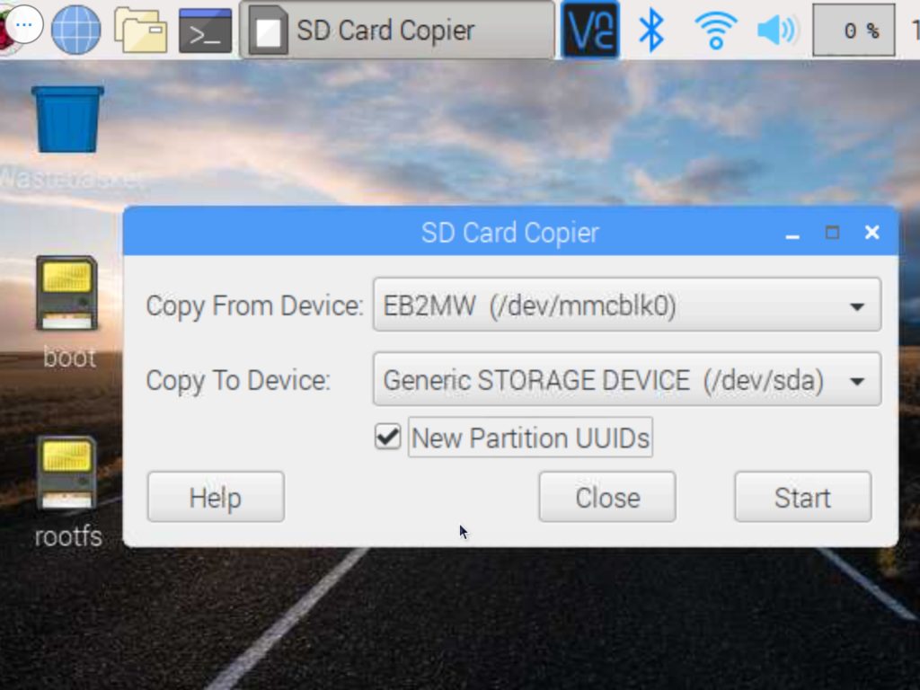920x690 pixels.
Task: Open the volume speaker control
Action: pyautogui.click(x=777, y=30)
